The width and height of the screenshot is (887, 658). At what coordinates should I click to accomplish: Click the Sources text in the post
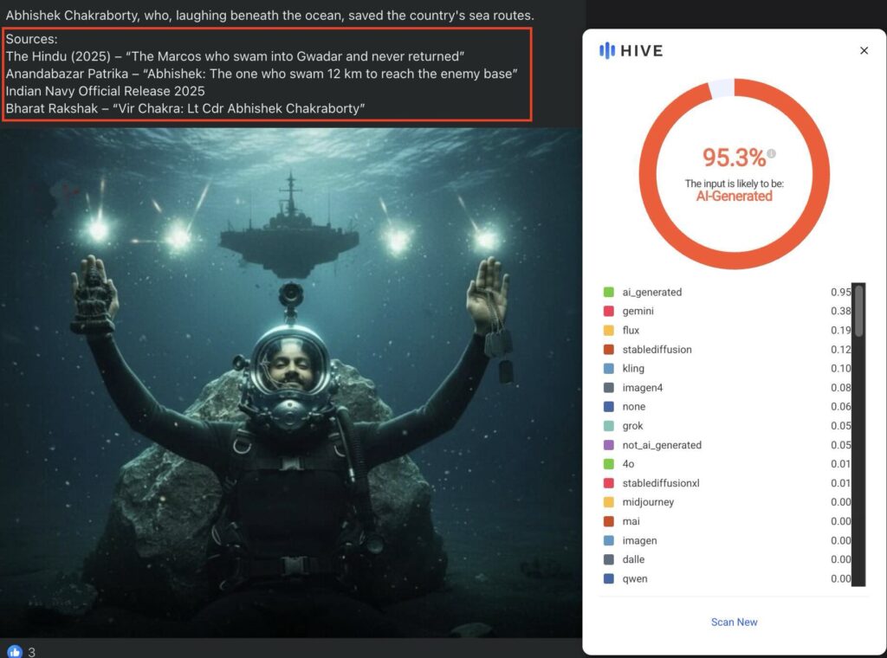(32, 39)
